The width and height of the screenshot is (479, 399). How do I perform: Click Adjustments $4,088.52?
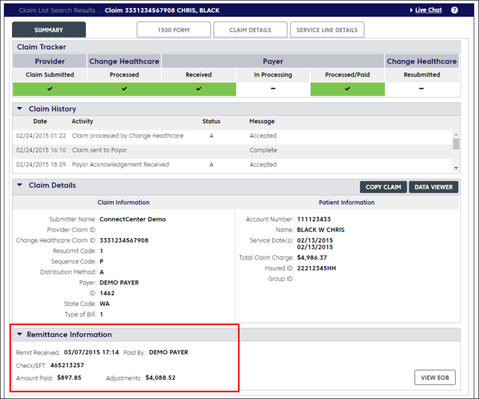point(160,378)
